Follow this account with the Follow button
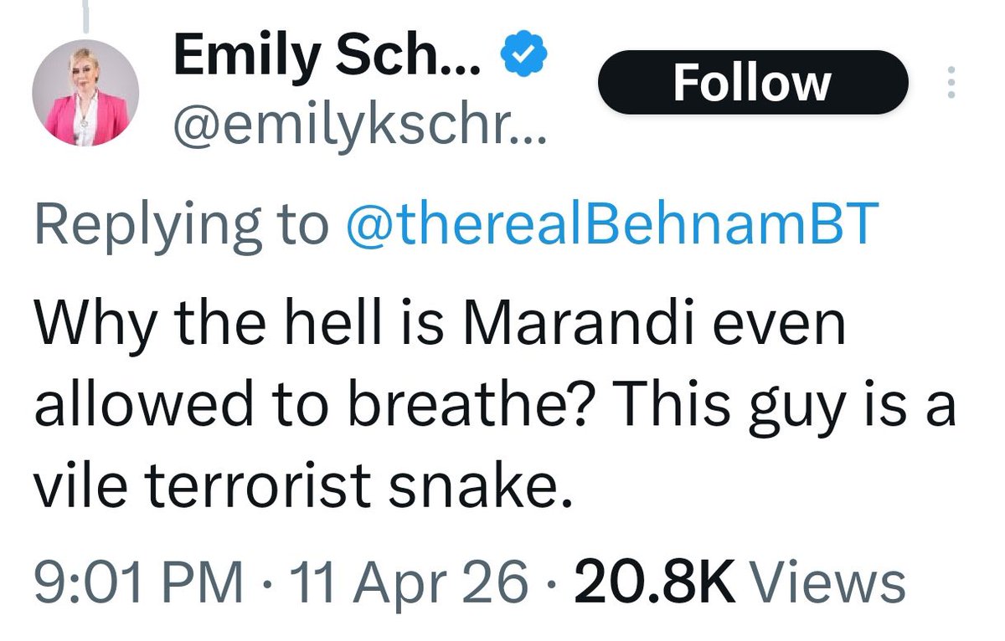This screenshot has height=641, width=1005. point(752,82)
